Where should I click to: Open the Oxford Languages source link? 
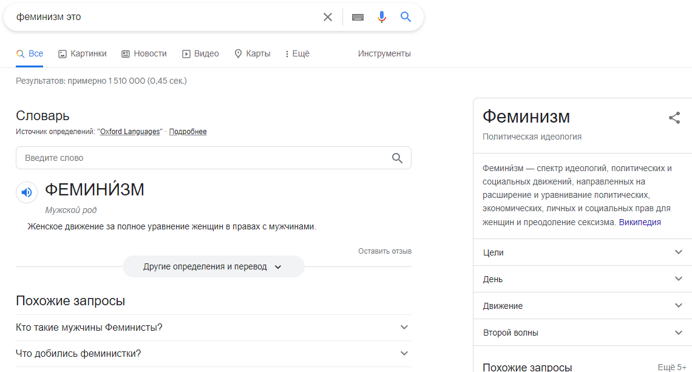click(x=130, y=132)
